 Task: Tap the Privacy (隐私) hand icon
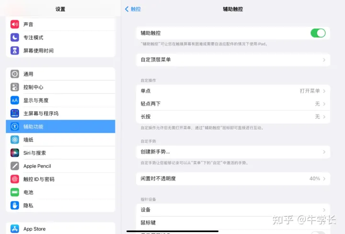[15, 205]
